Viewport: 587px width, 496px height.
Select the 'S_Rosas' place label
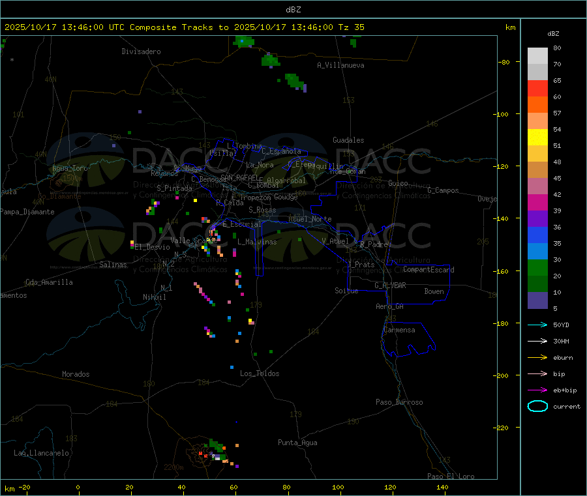(262, 210)
